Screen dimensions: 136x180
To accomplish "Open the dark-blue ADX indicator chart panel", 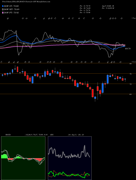I will (70, 158).
